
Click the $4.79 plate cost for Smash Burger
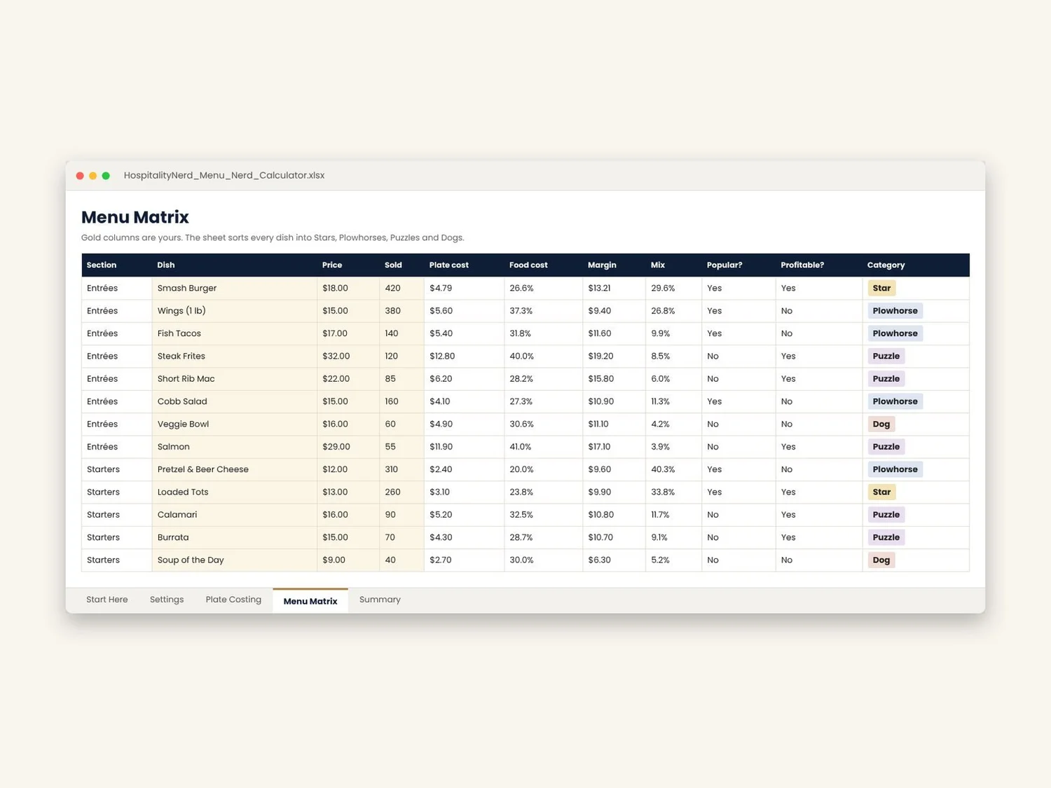pyautogui.click(x=464, y=289)
